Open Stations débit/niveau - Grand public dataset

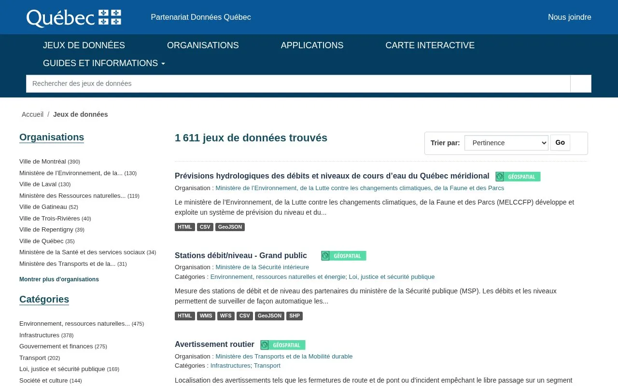(x=240, y=256)
